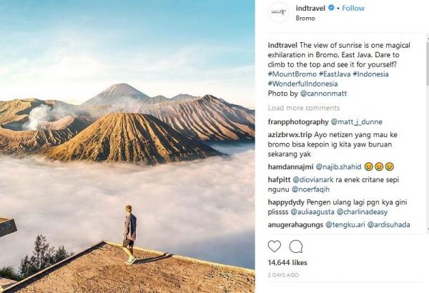Open azizbrwx.trip's profile
This screenshot has height=293, width=429.
click(289, 134)
